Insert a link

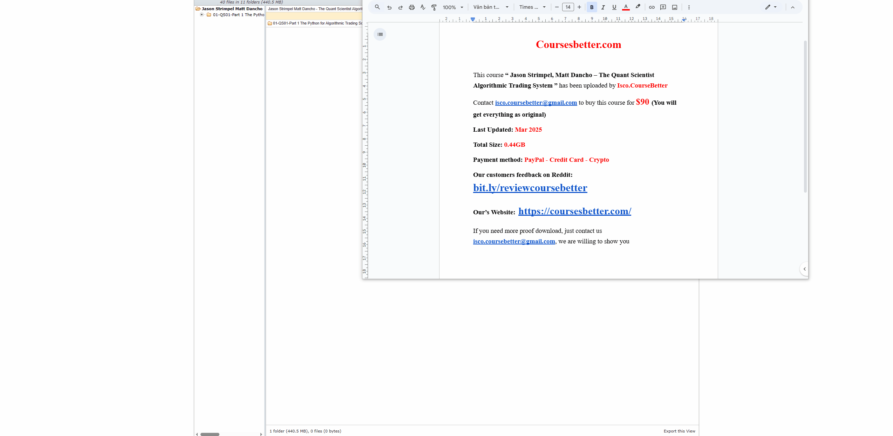click(x=652, y=7)
